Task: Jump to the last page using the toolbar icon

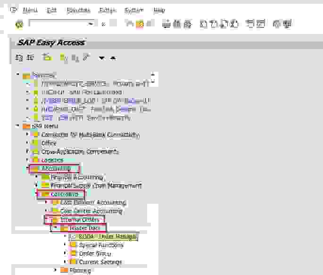Action: tap(234, 24)
